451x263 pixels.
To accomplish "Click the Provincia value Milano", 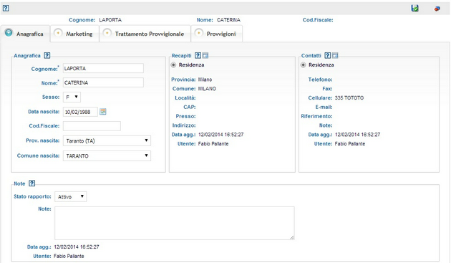I will pyautogui.click(x=205, y=80).
